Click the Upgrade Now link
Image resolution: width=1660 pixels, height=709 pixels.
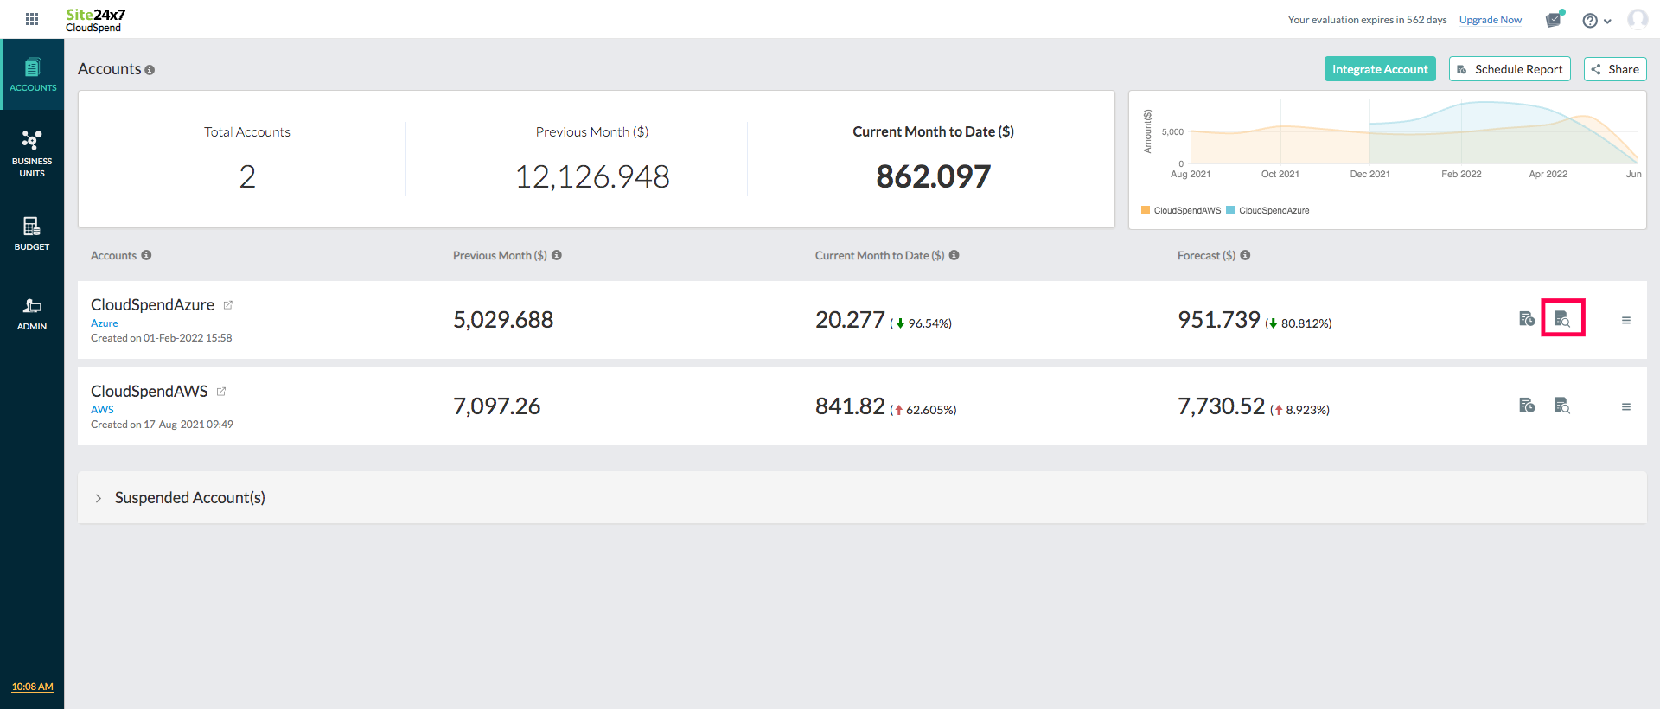point(1490,20)
